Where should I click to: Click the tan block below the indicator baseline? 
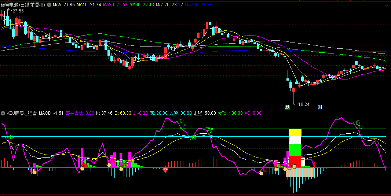coord(299,172)
